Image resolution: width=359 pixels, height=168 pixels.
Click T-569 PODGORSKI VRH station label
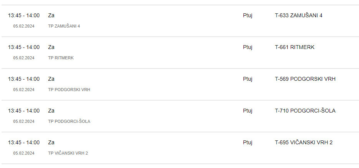click(305, 79)
